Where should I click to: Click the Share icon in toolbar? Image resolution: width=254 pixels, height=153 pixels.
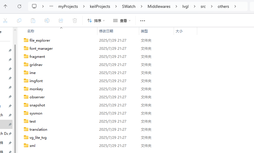click(61, 21)
